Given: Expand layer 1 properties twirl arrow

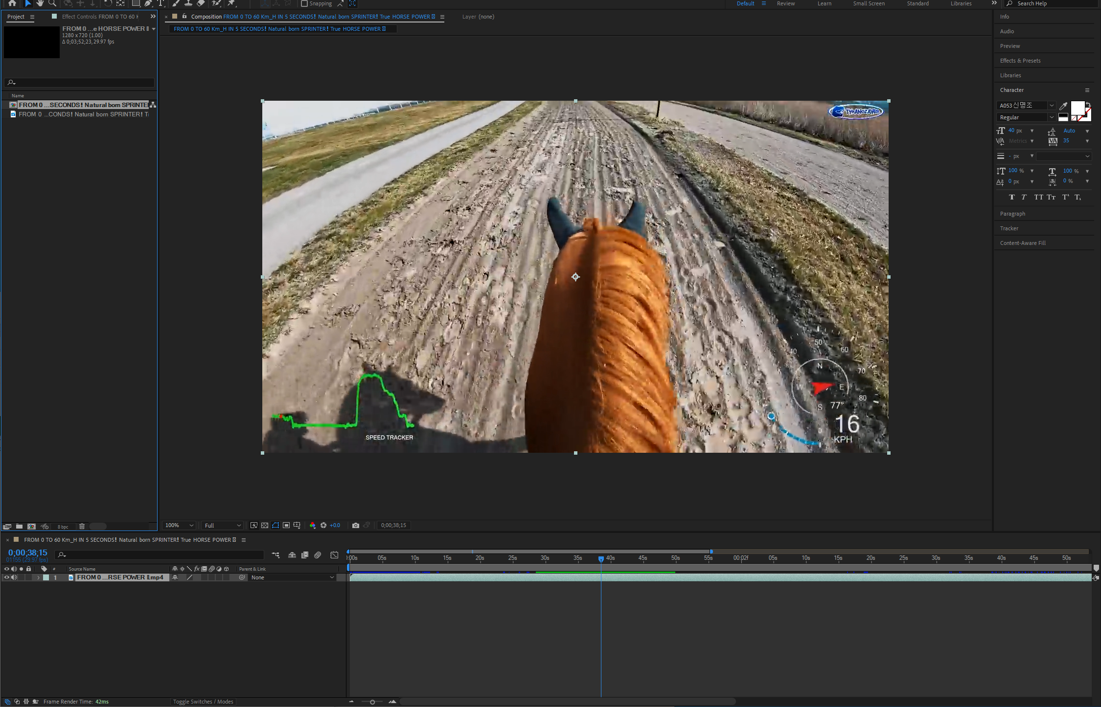Looking at the screenshot, I should point(38,577).
